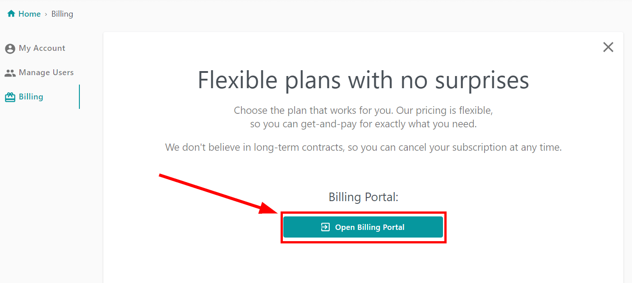Screen dimensions: 632x283
Task: Click the active indicator bar beside Billing
Action: coord(79,97)
